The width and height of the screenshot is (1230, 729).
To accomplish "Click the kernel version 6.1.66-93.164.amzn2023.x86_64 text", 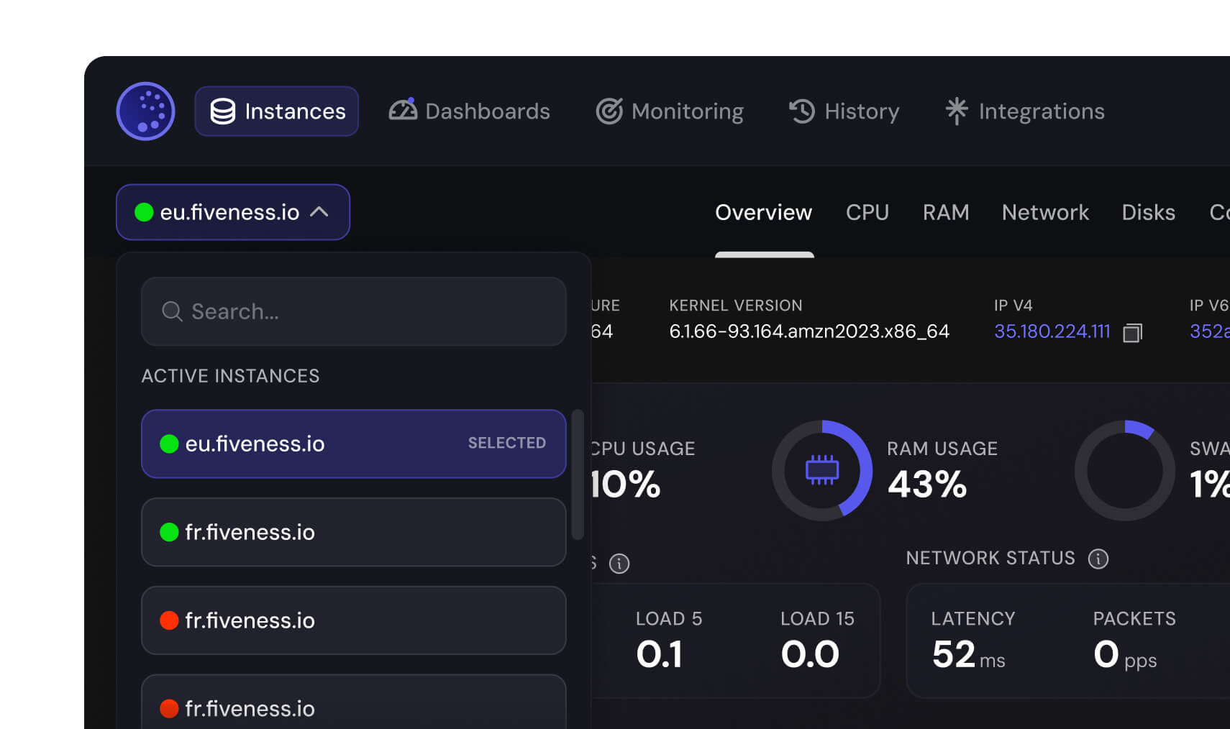I will click(809, 331).
